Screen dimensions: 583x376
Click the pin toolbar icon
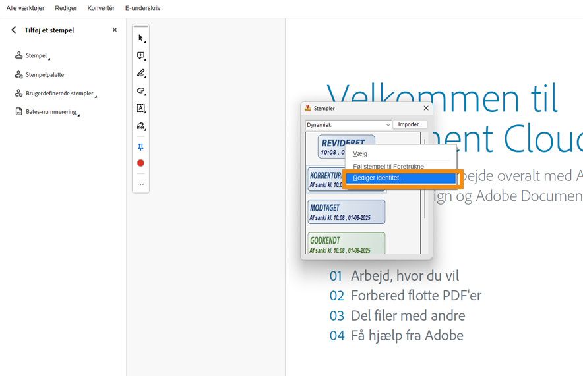click(x=140, y=148)
